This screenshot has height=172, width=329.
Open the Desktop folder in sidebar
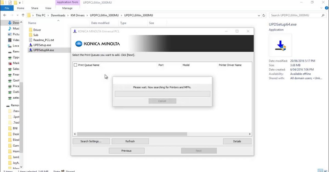pos(13,134)
